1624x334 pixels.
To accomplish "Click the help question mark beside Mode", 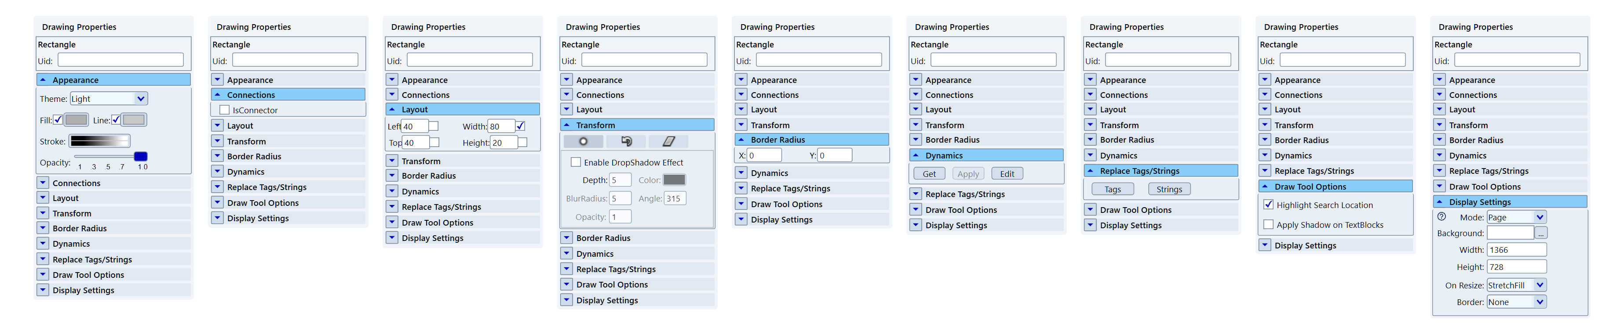I will point(1441,216).
